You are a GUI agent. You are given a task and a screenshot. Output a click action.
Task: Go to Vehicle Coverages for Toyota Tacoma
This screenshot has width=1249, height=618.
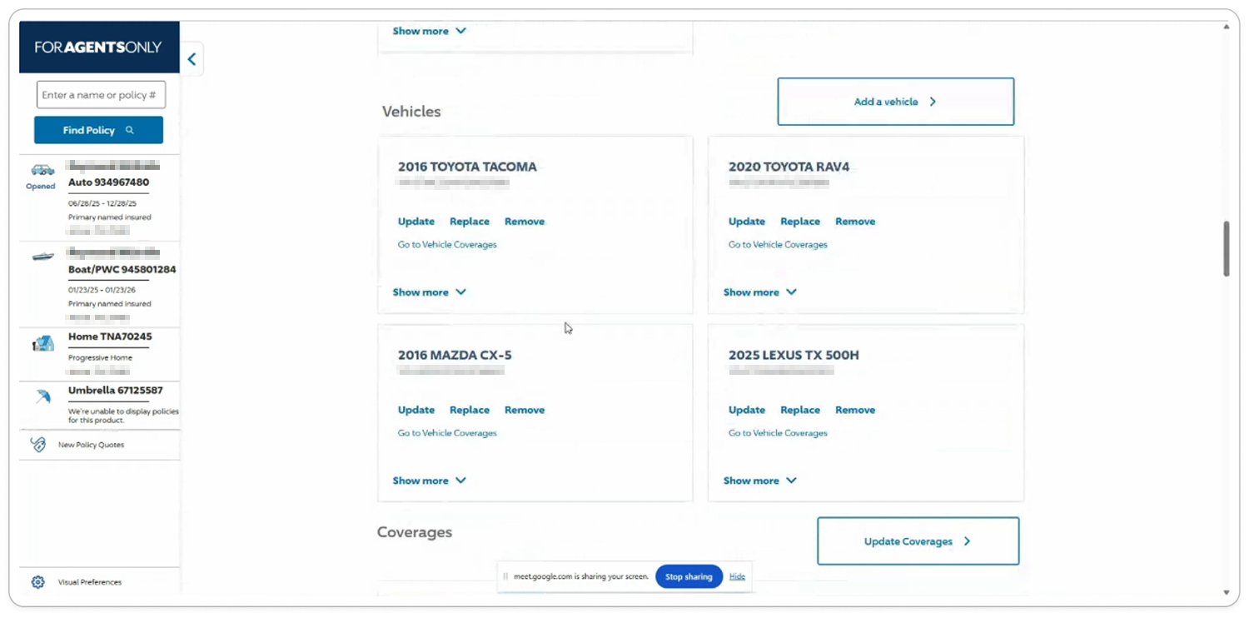[x=447, y=245]
